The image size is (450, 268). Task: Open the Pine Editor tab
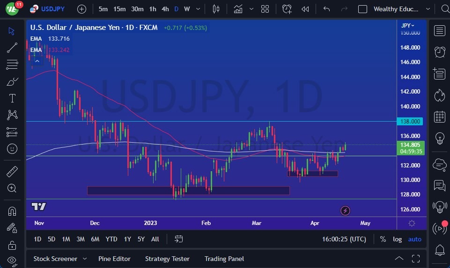[114, 259]
